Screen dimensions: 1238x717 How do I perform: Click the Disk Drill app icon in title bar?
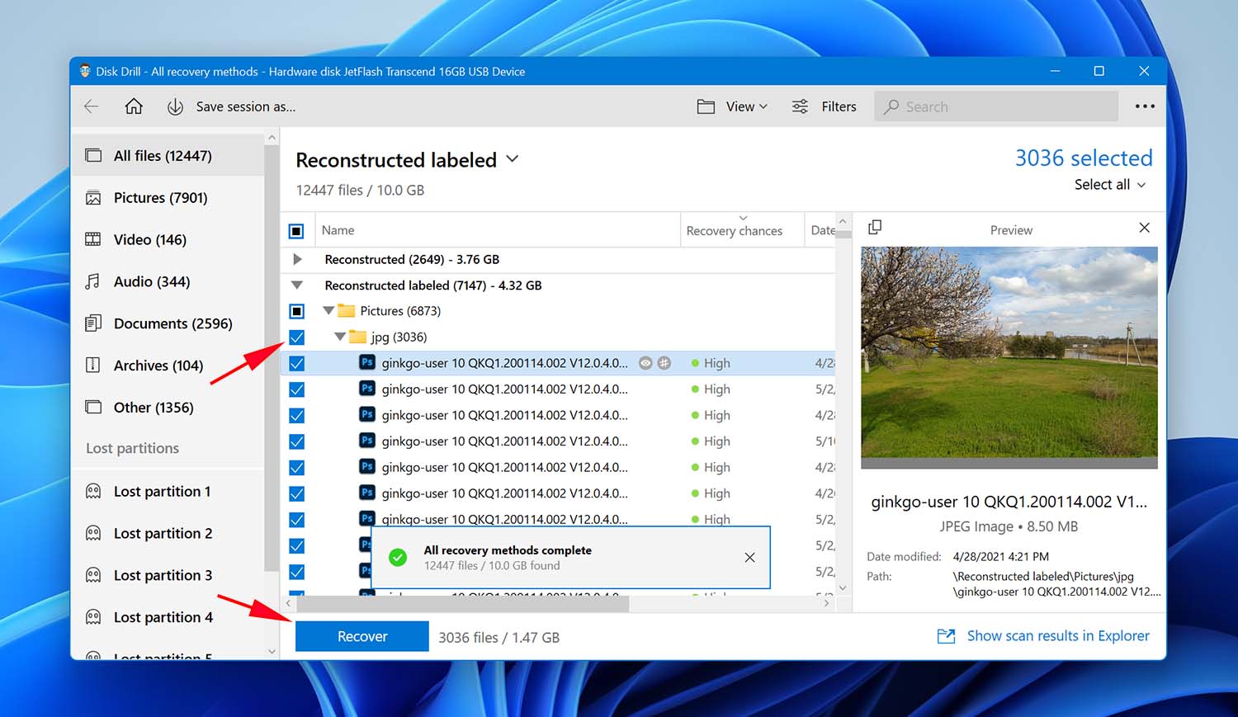tap(85, 71)
